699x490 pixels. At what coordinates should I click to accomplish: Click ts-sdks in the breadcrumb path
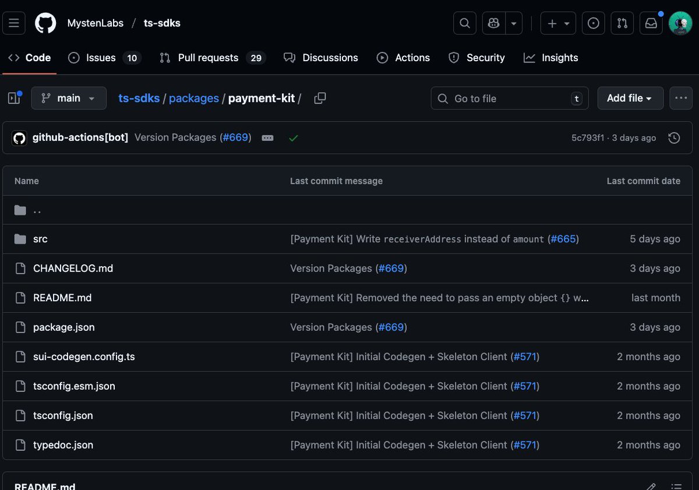point(139,98)
